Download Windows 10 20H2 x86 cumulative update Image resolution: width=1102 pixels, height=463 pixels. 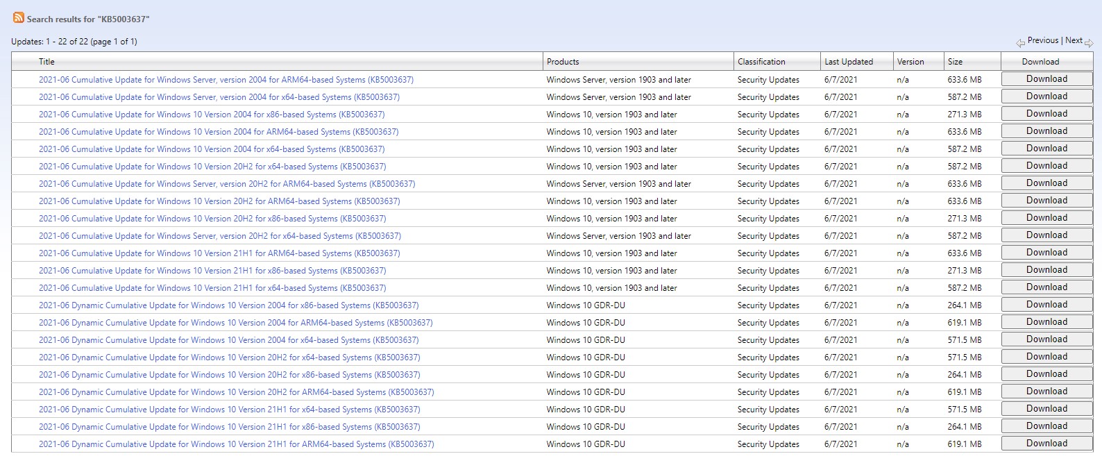(1046, 218)
